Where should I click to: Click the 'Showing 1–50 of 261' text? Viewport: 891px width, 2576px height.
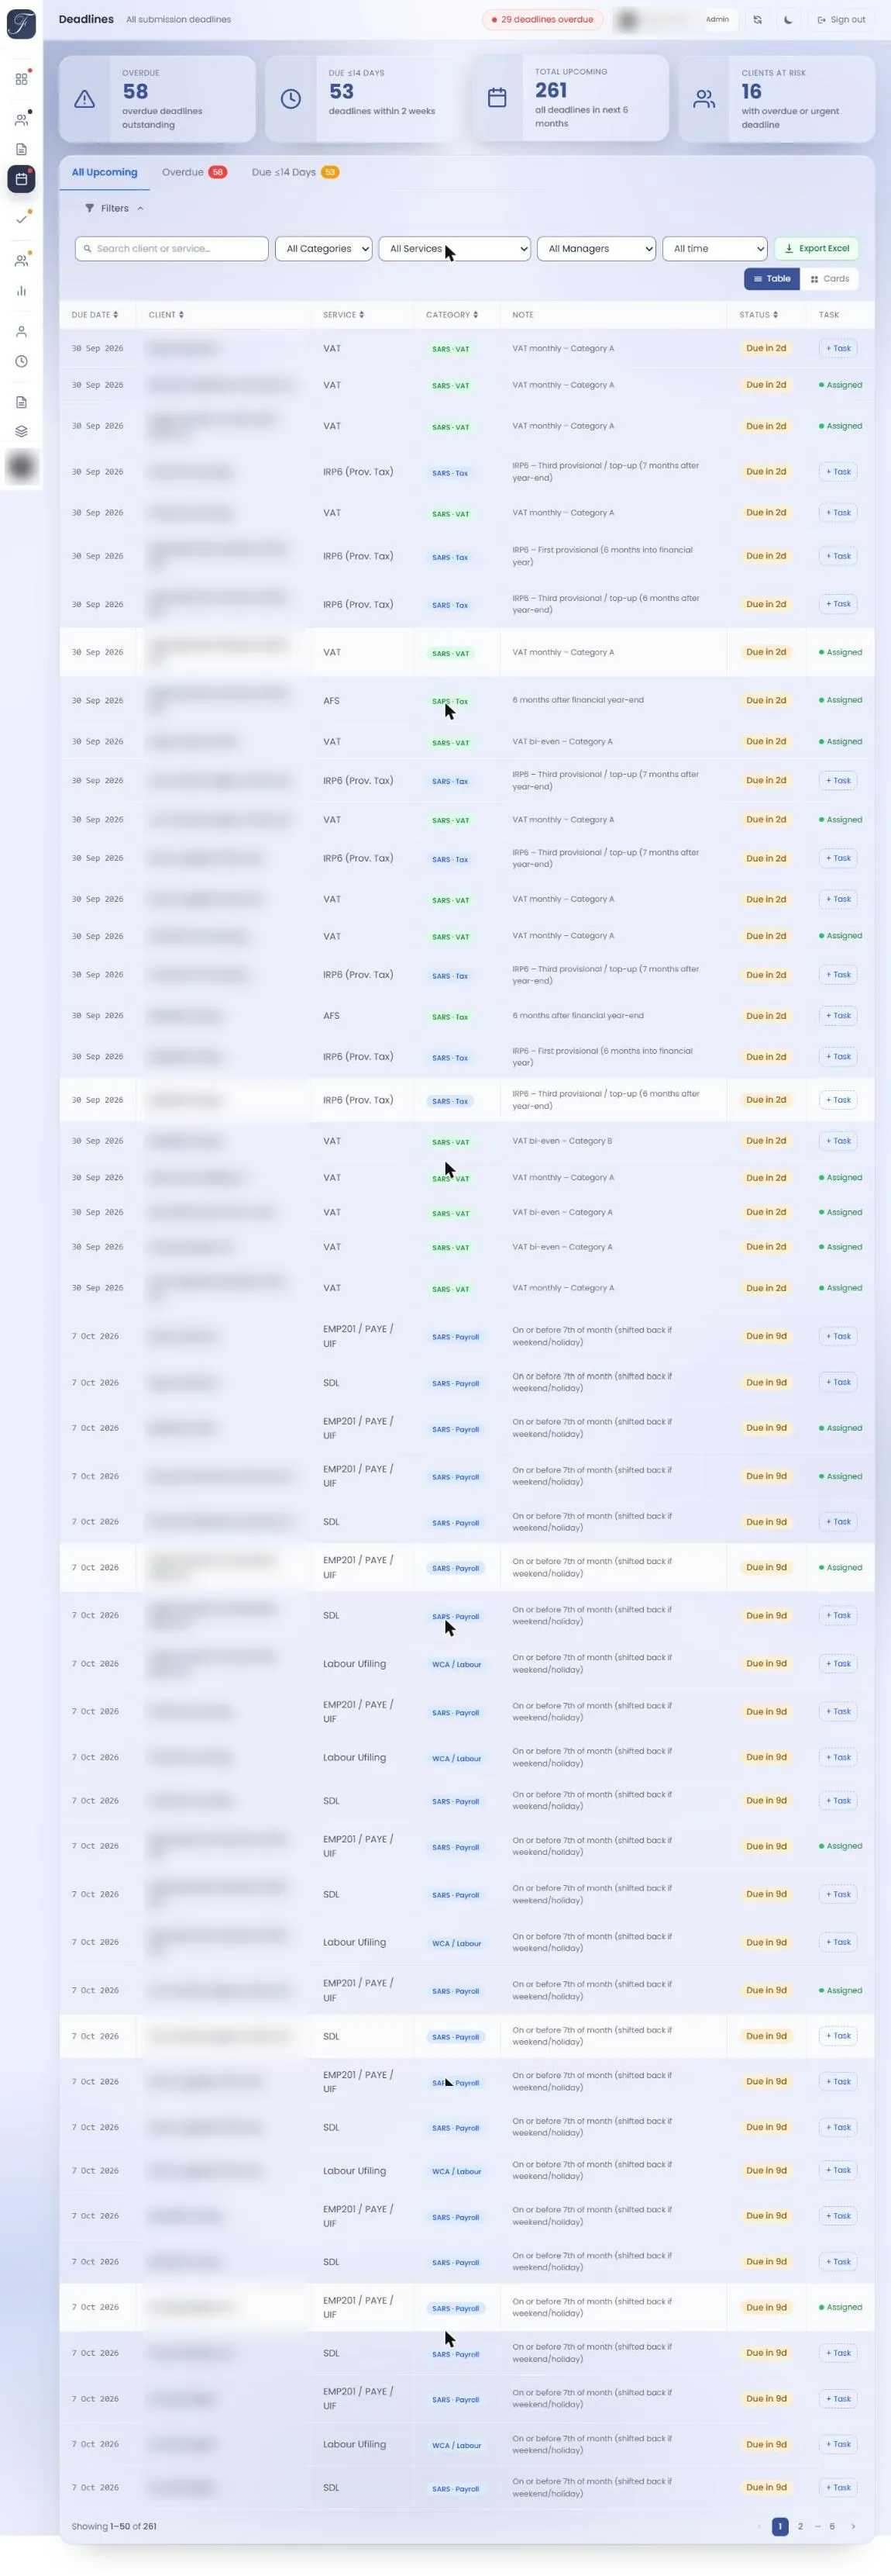coord(114,2526)
